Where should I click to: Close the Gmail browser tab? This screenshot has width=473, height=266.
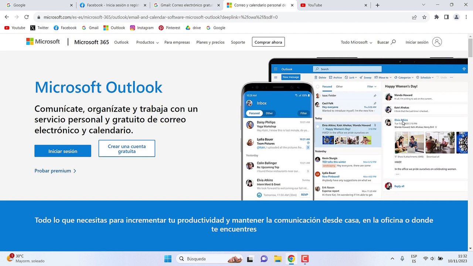218,5
